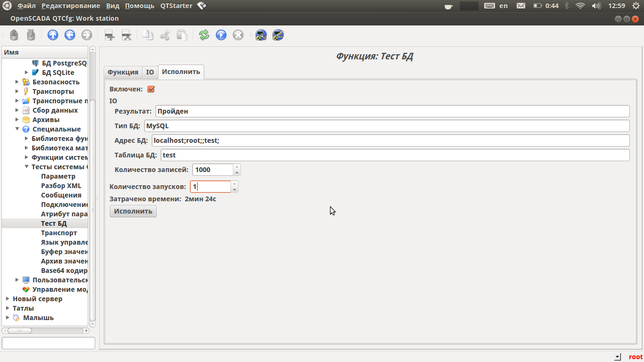Click the last toolbar icon with pencil

coord(278,35)
